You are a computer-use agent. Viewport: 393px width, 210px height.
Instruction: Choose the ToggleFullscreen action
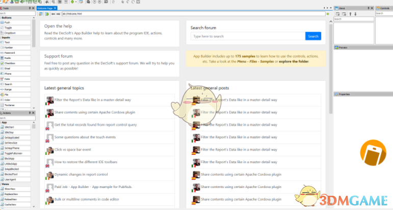15,153
